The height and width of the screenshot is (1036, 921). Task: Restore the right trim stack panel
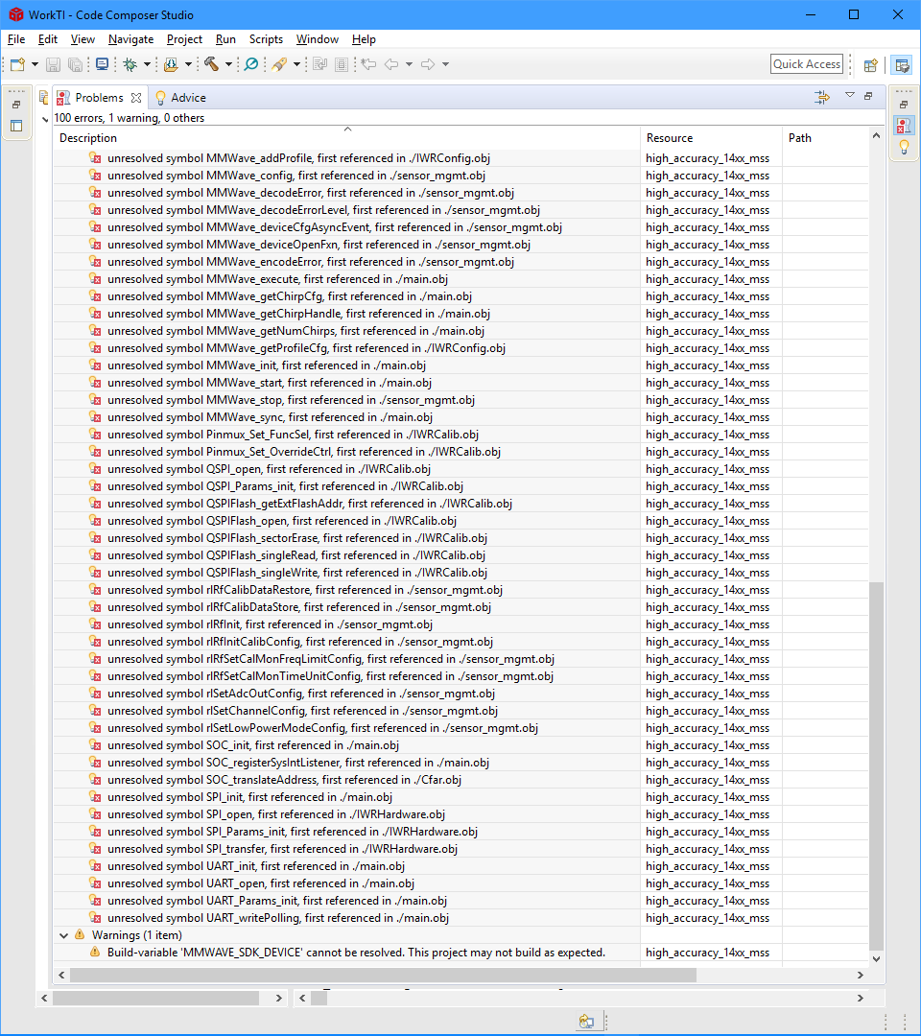click(904, 105)
